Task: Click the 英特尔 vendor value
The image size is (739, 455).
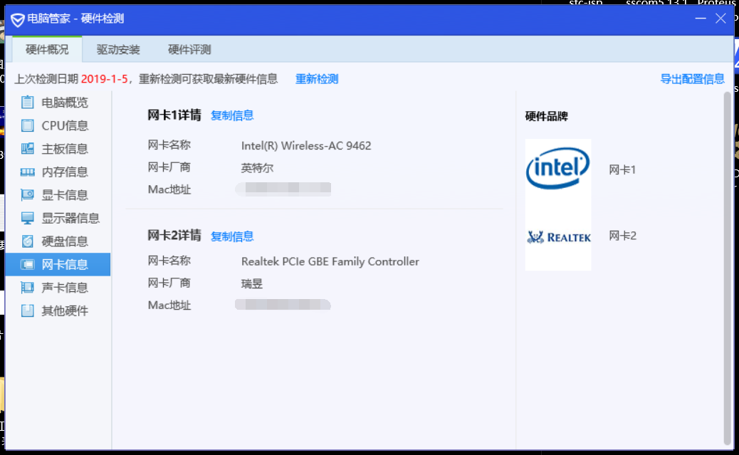Action: tap(257, 168)
